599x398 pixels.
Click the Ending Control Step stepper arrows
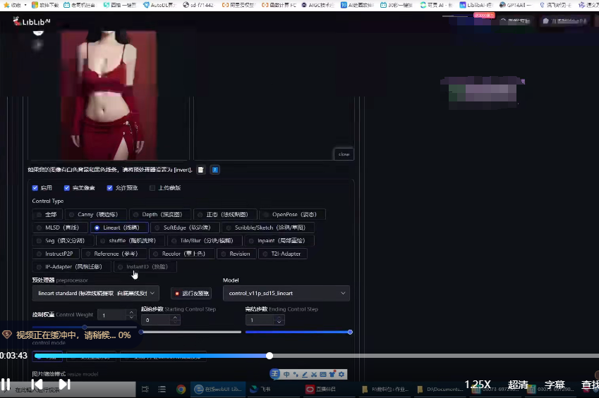click(x=279, y=320)
